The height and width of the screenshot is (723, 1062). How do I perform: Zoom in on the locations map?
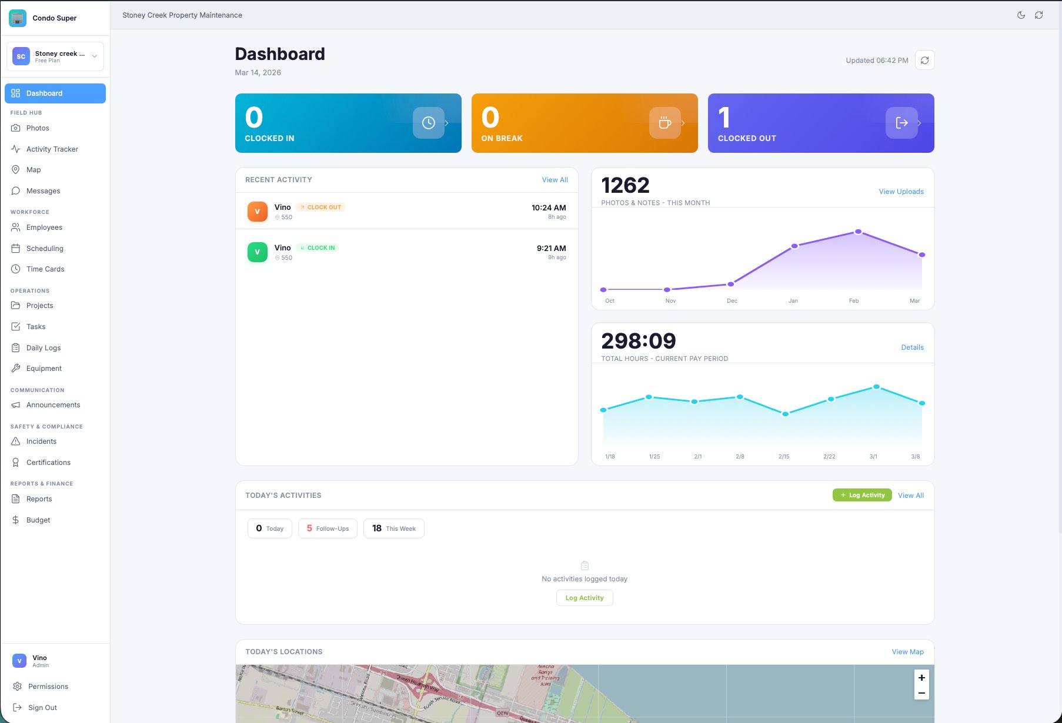(921, 678)
